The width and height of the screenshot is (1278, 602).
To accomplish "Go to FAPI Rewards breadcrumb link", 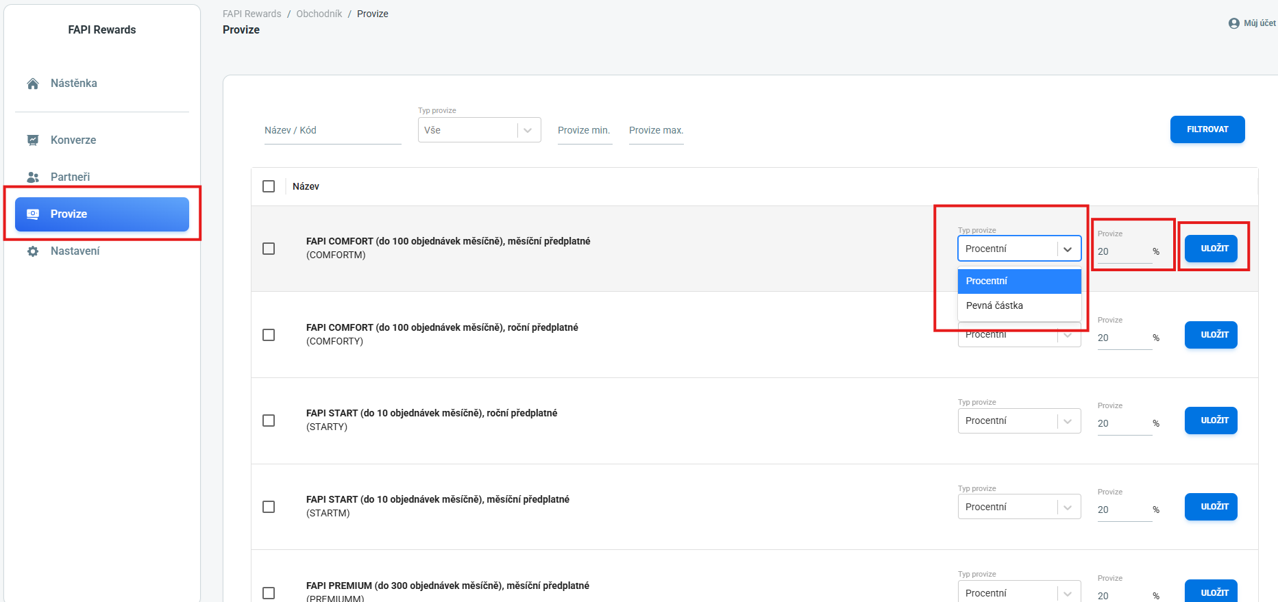I will (x=251, y=14).
